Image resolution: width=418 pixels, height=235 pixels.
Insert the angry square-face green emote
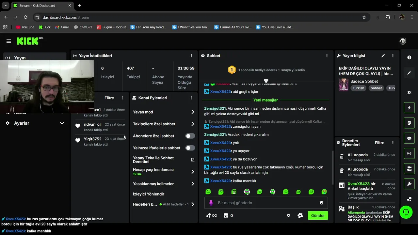[234, 192]
